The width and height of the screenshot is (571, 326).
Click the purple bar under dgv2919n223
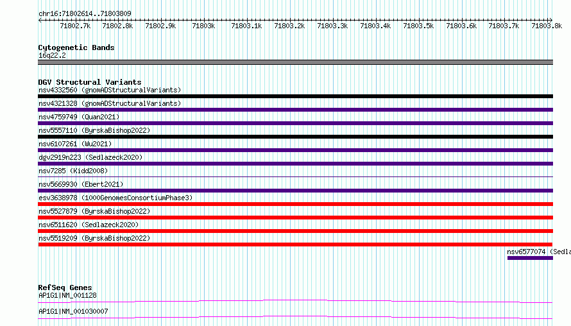[295, 164]
